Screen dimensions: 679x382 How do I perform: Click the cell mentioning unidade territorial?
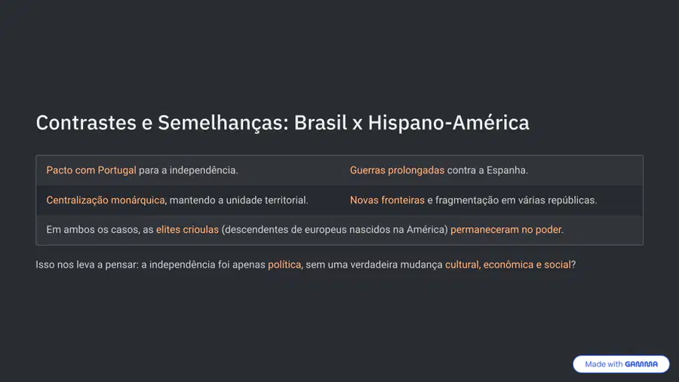click(x=188, y=200)
